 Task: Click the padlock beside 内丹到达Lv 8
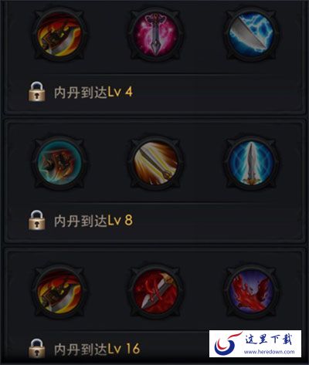[x=37, y=220]
